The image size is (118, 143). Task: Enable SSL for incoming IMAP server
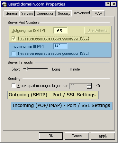[x=14, y=53]
